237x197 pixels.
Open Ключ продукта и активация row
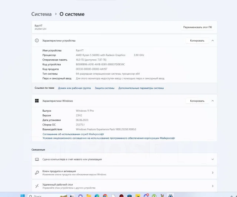pyautogui.click(x=124, y=173)
